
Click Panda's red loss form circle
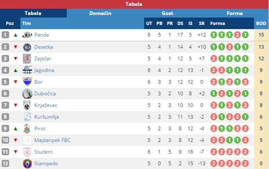tap(237, 35)
